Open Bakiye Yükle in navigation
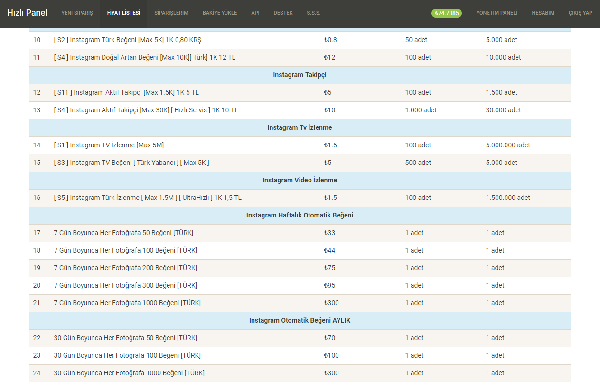600x389 pixels. 219,13
